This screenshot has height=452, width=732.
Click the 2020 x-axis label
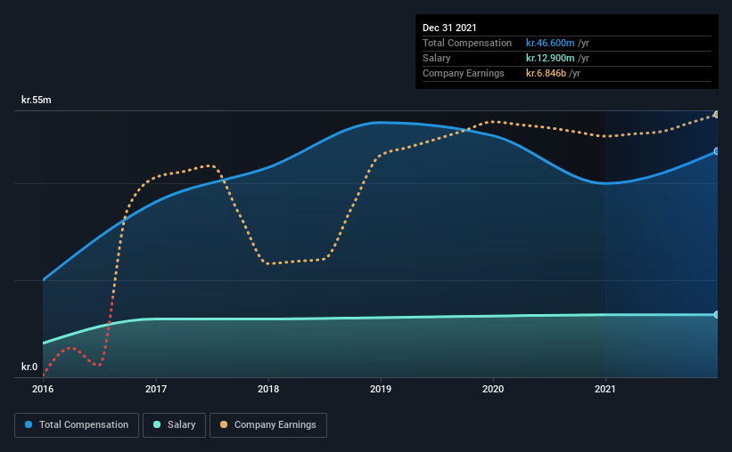[x=493, y=389]
